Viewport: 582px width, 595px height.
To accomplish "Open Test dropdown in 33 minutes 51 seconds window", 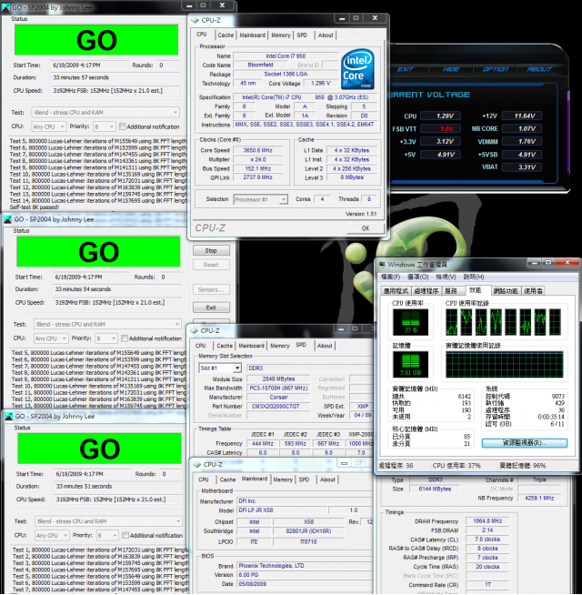I will coord(108,521).
